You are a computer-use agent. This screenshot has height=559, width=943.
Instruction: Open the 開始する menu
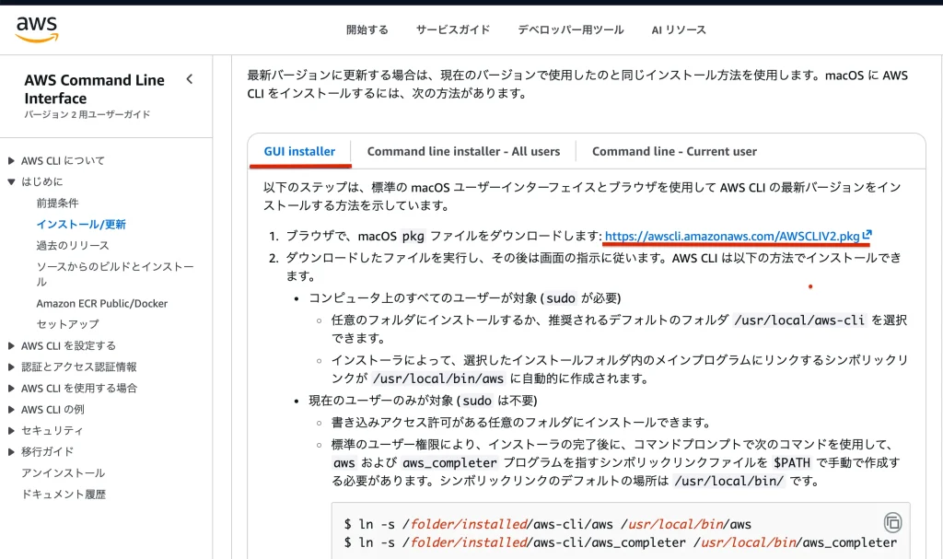click(367, 29)
